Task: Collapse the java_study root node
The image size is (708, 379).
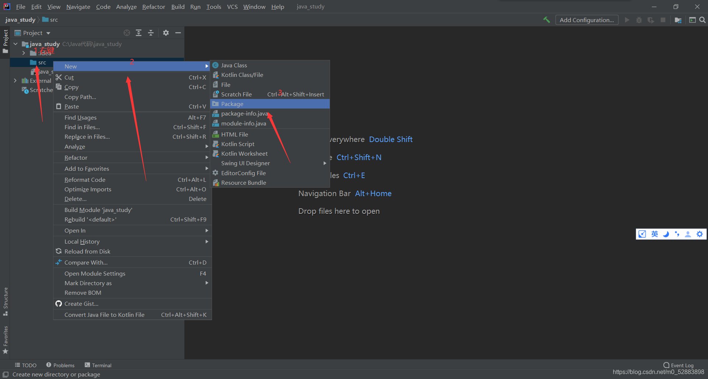Action: pos(15,44)
